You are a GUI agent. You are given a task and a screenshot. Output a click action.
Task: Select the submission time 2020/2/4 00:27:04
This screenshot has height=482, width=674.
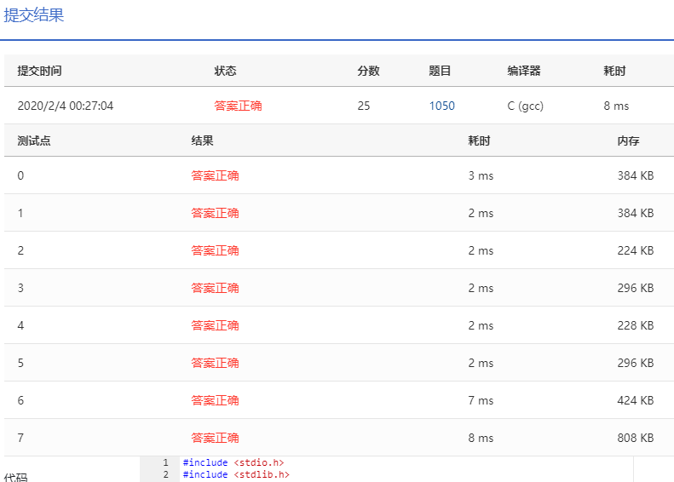(66, 106)
